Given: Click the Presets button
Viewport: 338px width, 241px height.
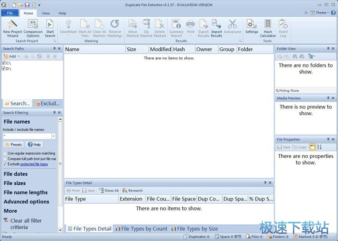Looking at the screenshot, I should coord(14,144).
